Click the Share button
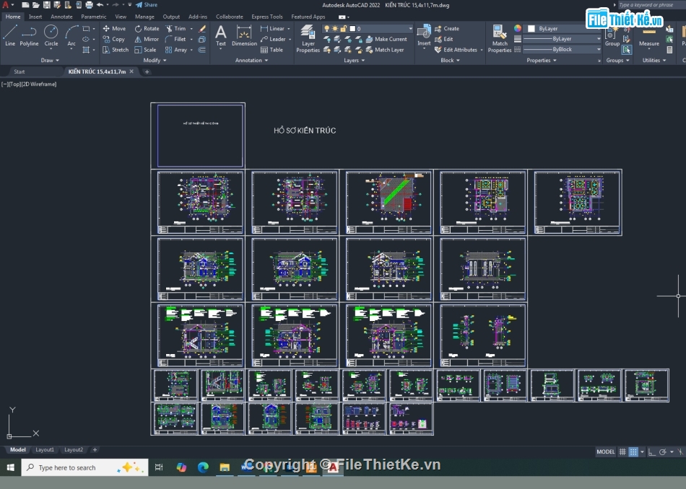 pyautogui.click(x=147, y=4)
